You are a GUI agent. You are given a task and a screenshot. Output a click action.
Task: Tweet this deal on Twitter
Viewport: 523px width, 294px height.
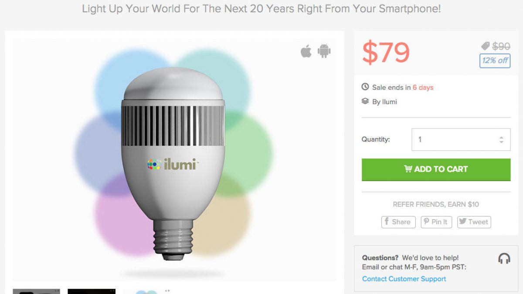tap(474, 222)
